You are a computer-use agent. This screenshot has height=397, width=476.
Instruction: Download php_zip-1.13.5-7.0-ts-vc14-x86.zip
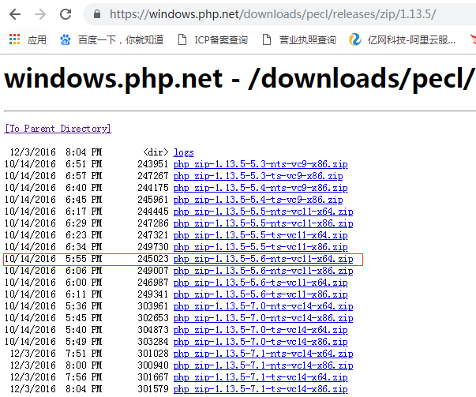tap(260, 342)
